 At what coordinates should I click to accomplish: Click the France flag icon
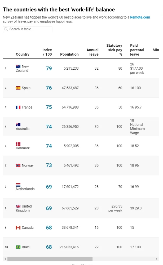[18, 107]
